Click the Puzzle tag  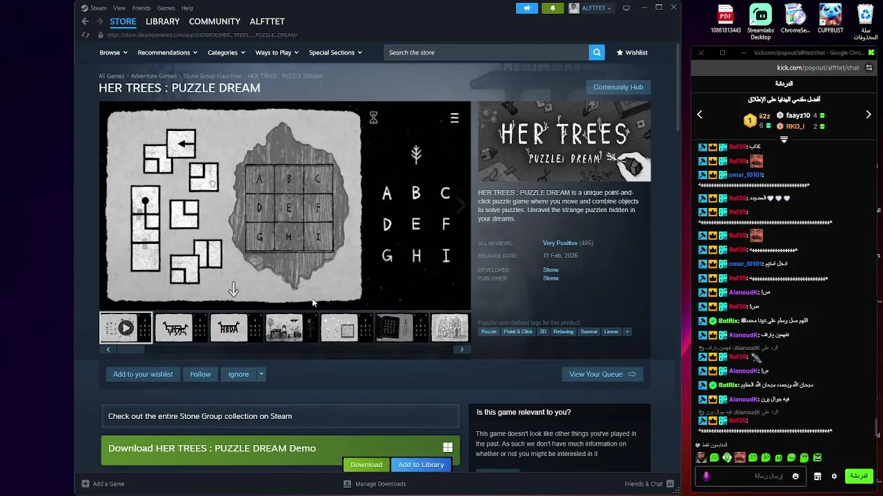pyautogui.click(x=489, y=331)
